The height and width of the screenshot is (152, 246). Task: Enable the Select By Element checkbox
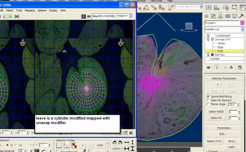coord(208,100)
